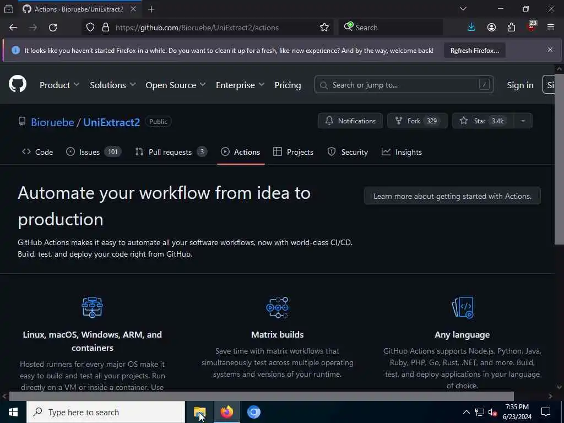
Task: View the Insights tab
Action: pyautogui.click(x=402, y=152)
